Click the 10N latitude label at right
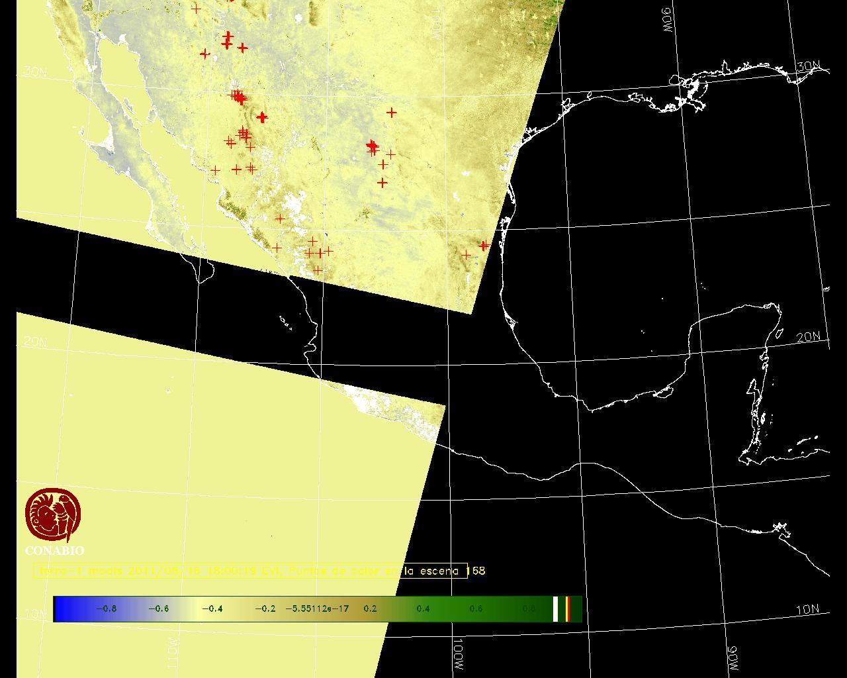The image size is (847, 678). click(x=807, y=610)
